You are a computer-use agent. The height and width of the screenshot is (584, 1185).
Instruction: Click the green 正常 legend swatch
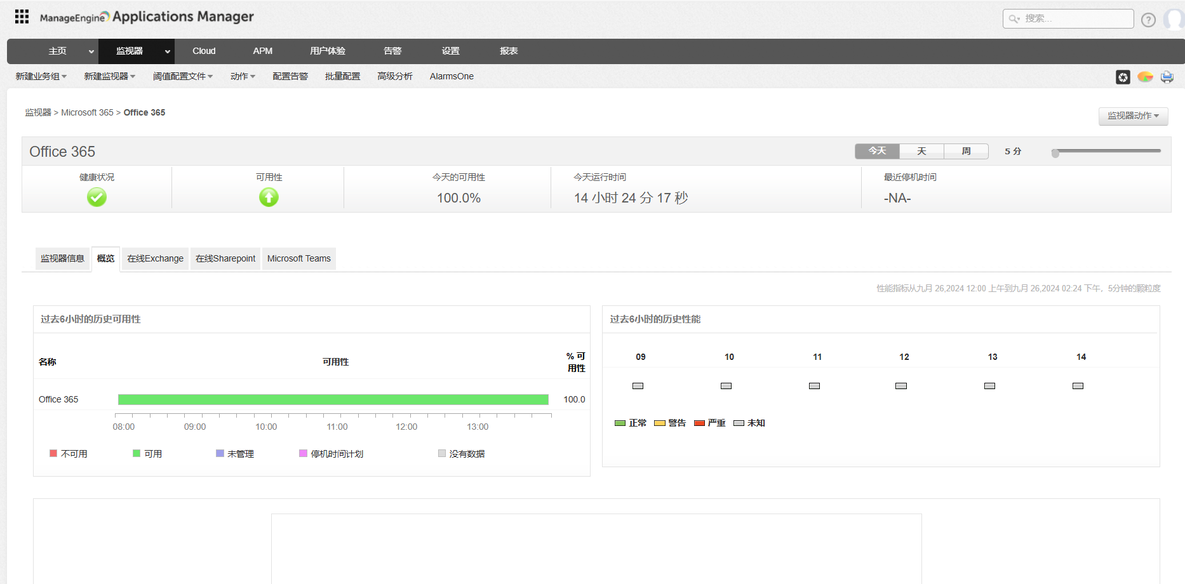(620, 423)
